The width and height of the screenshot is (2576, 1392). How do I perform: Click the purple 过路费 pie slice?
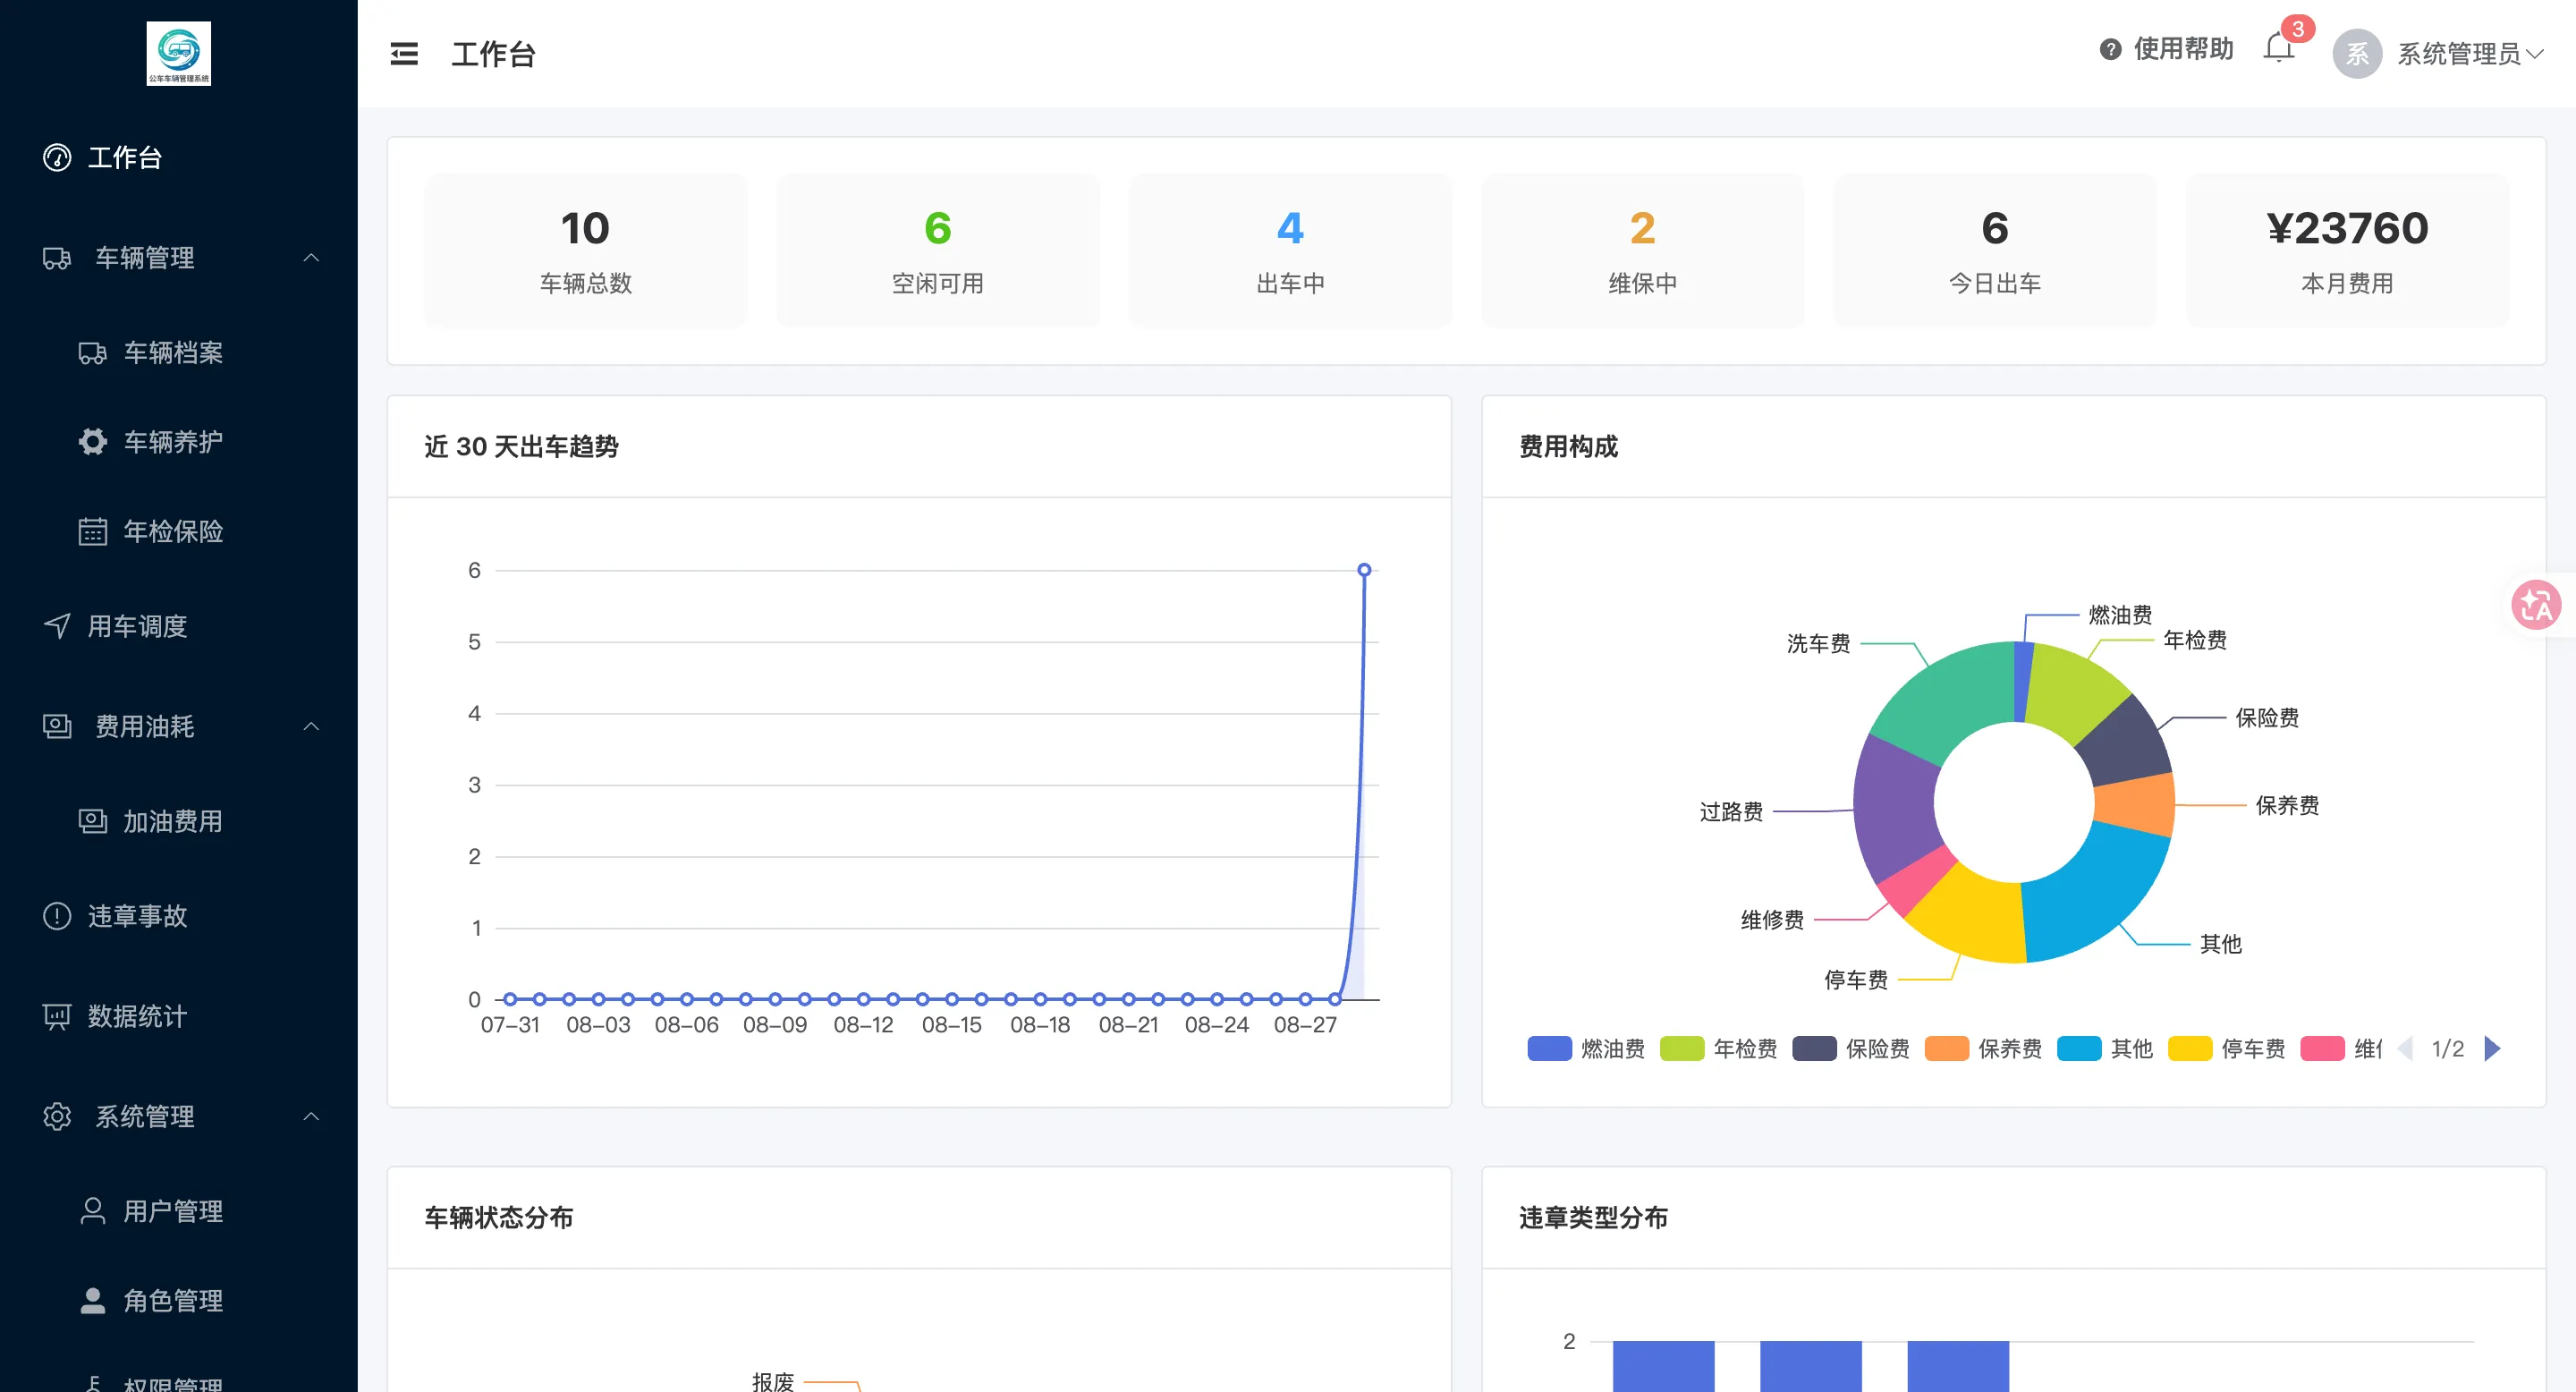pos(1894,810)
